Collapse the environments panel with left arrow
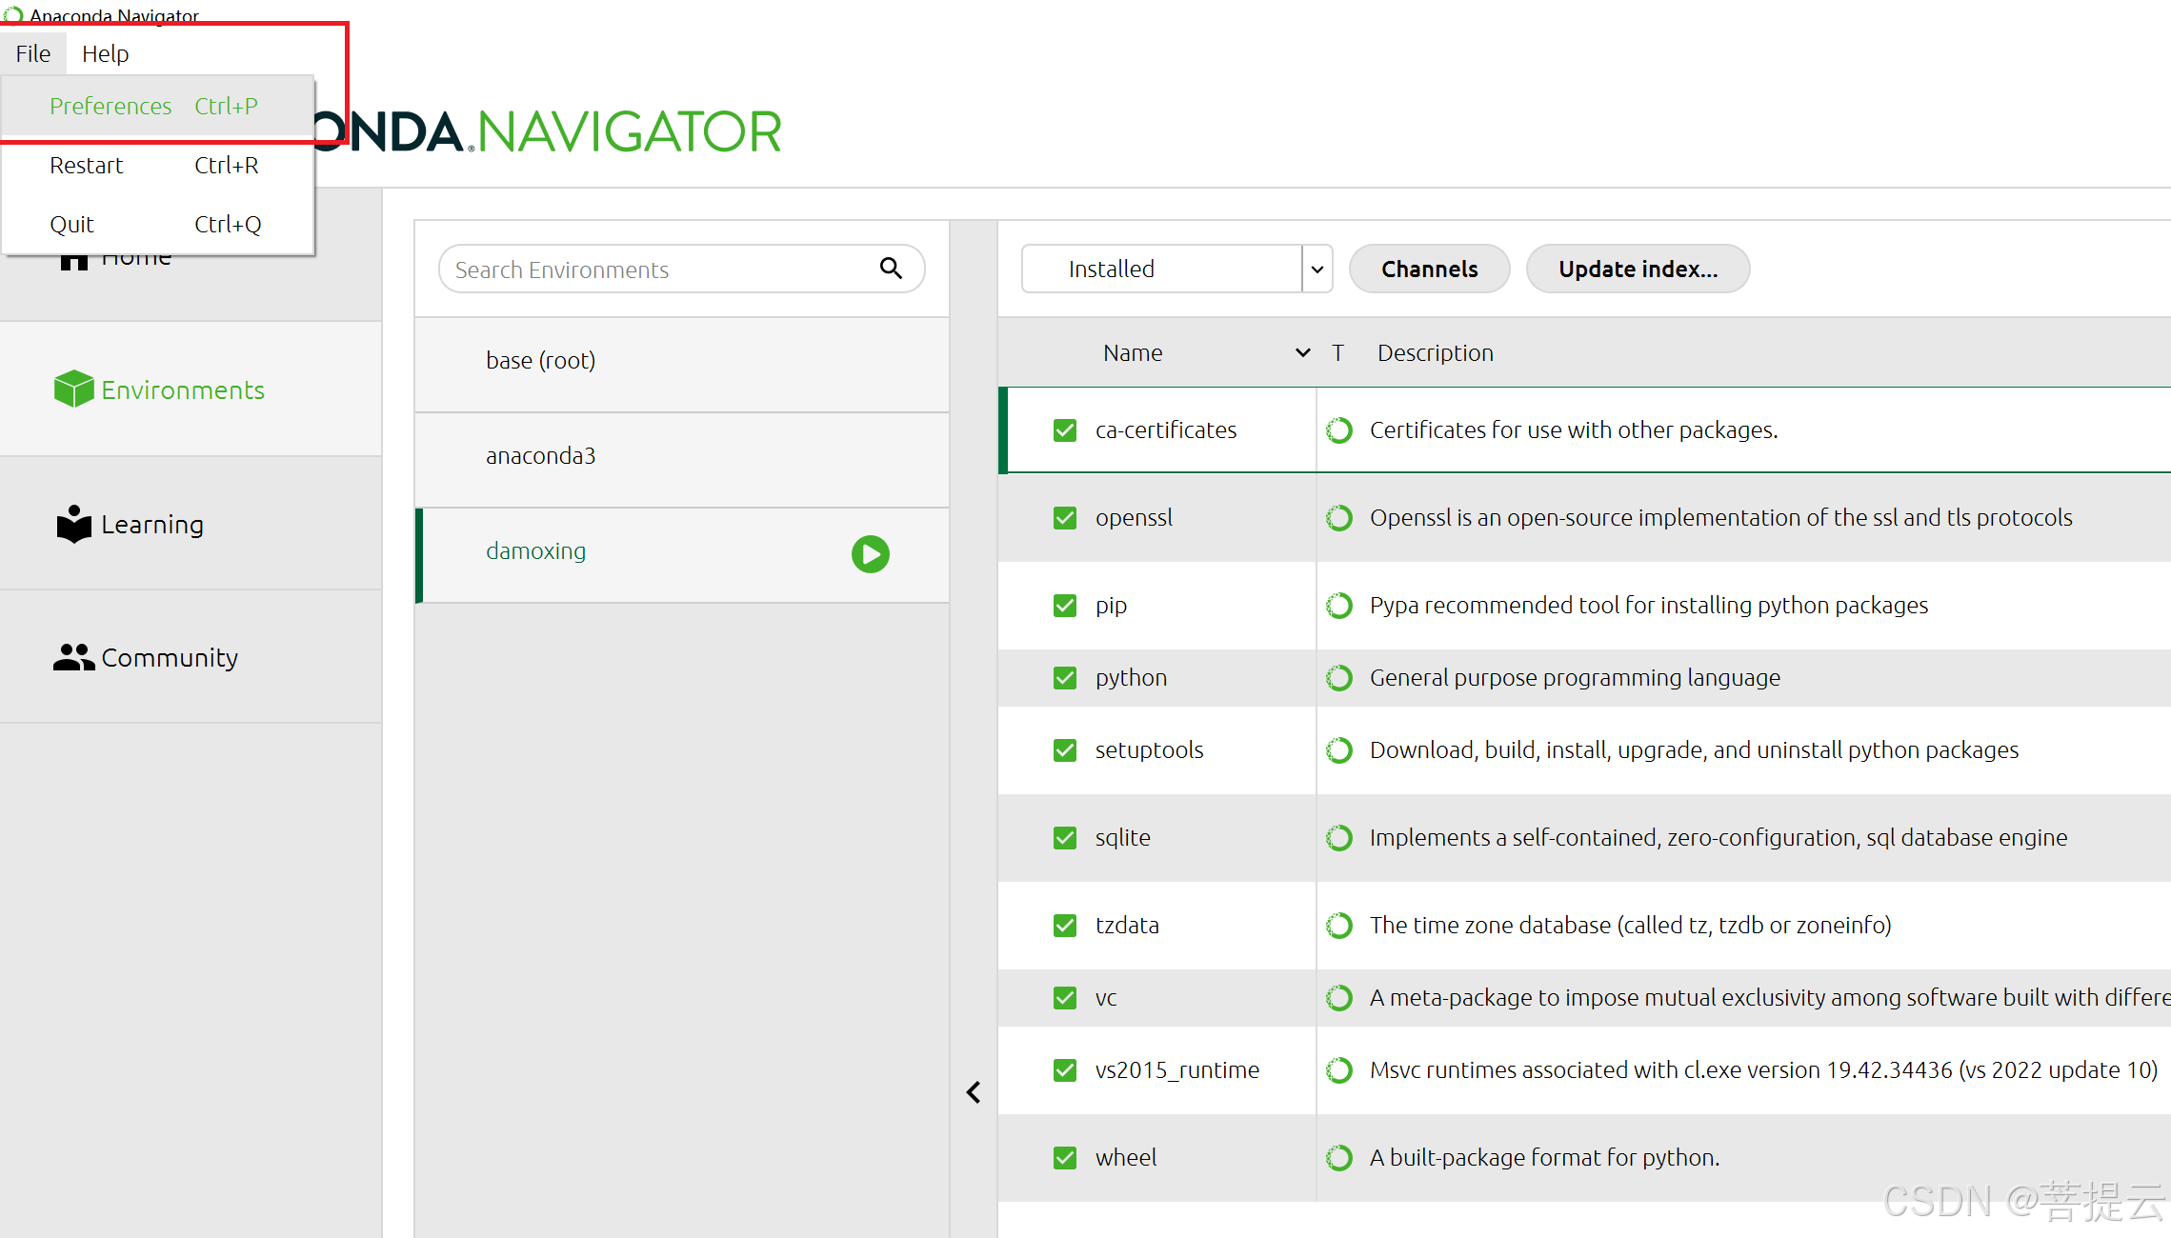This screenshot has height=1238, width=2171. coord(973,1092)
